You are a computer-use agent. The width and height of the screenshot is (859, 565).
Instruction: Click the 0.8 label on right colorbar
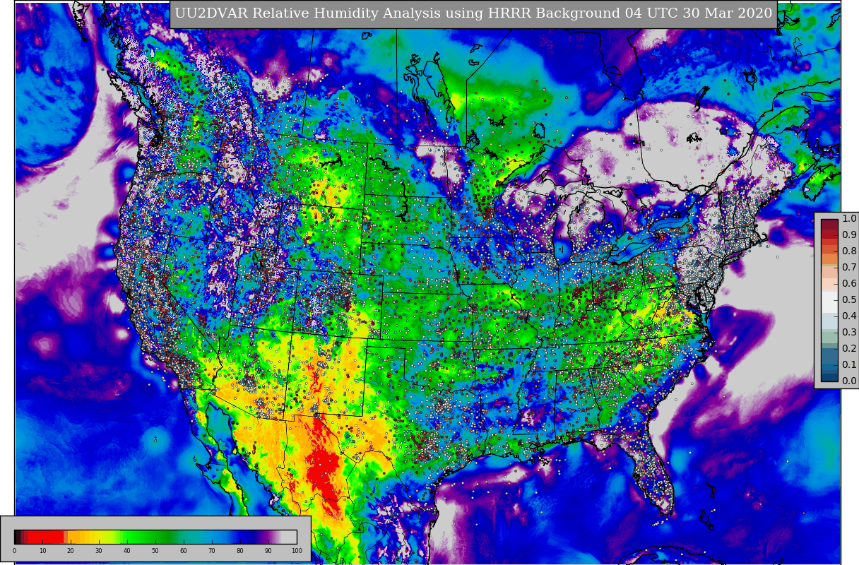849,251
